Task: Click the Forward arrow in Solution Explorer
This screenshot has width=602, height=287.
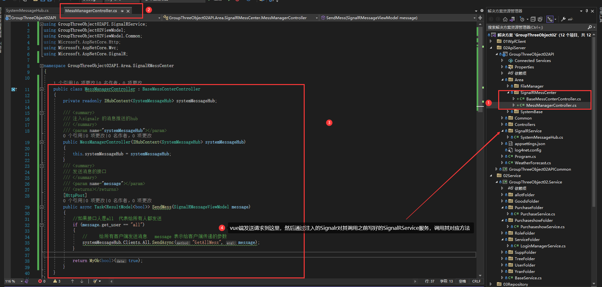Action: [x=498, y=19]
